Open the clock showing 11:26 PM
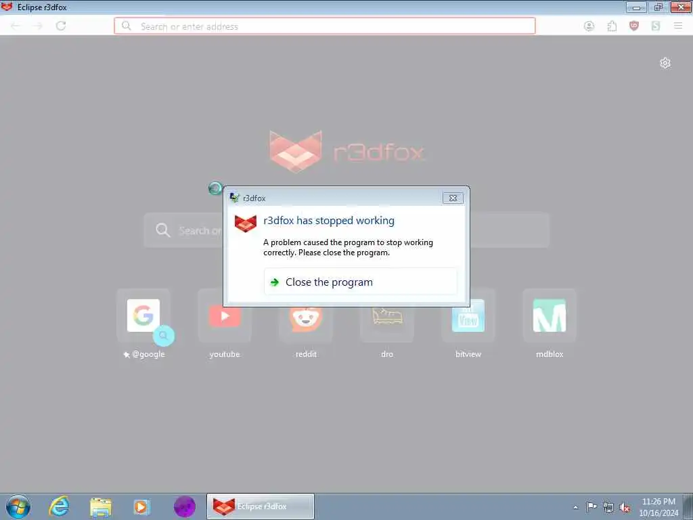693x520 pixels. point(658,507)
